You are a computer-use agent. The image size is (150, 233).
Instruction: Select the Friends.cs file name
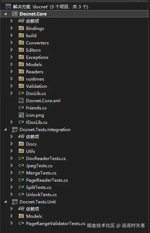click(x=36, y=108)
